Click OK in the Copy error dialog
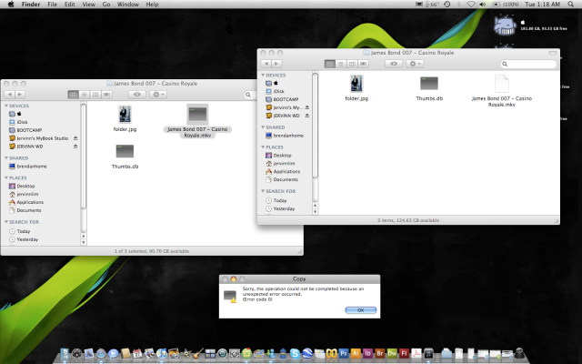This screenshot has width=582, height=364. tap(360, 309)
